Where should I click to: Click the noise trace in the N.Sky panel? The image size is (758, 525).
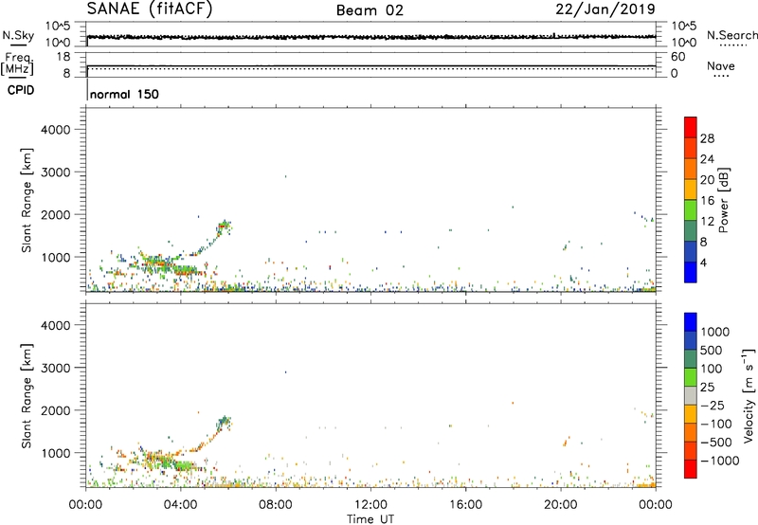point(371,37)
